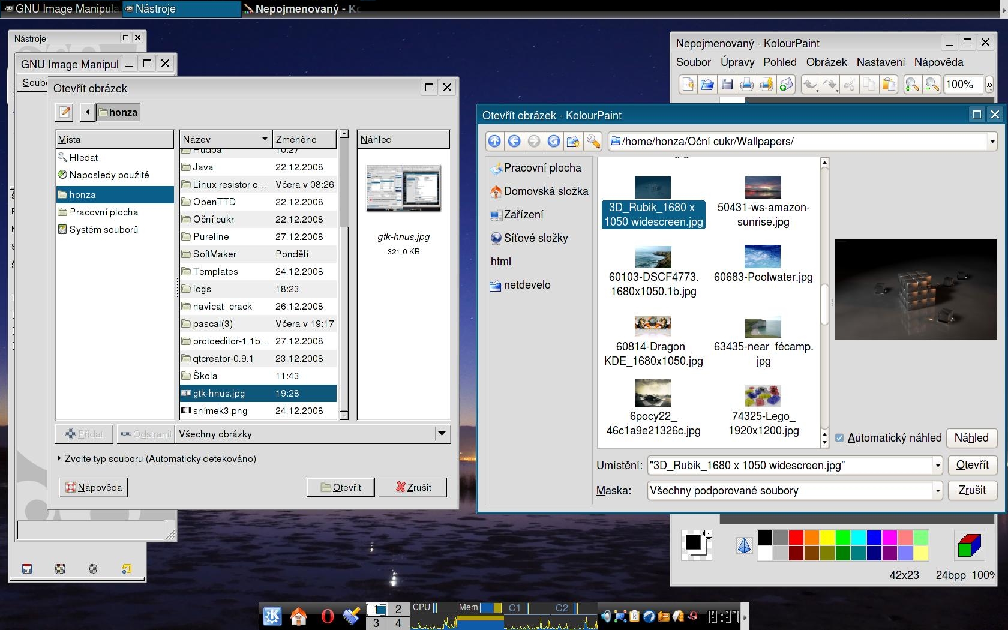Open Pohled menu in KolourPaint
Viewport: 1008px width, 630px height.
tap(779, 62)
